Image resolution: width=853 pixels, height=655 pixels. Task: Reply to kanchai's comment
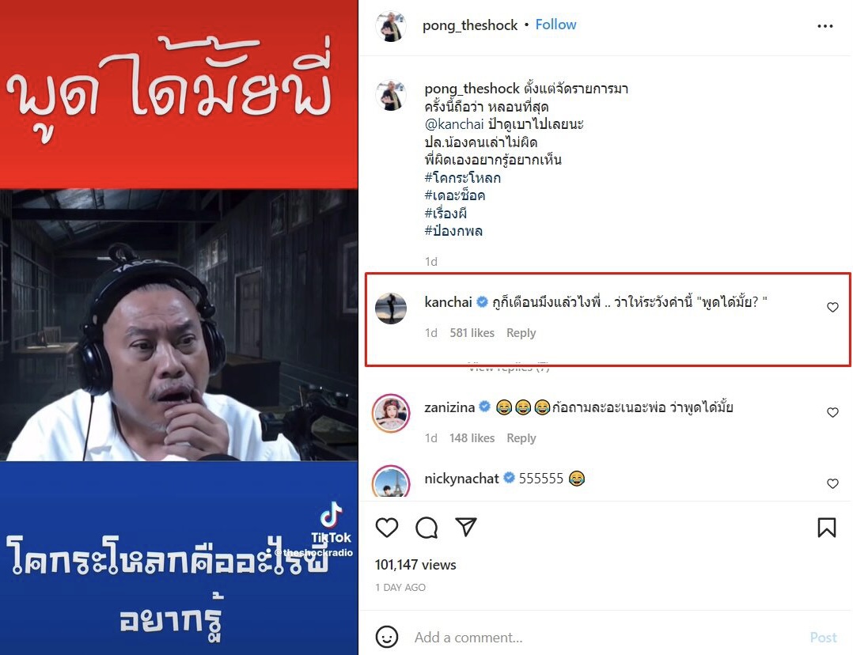[521, 332]
